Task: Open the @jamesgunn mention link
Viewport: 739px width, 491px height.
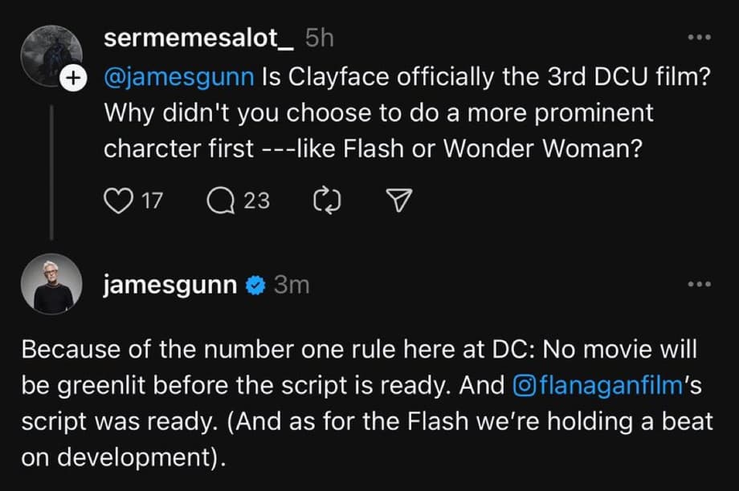Action: (180, 78)
